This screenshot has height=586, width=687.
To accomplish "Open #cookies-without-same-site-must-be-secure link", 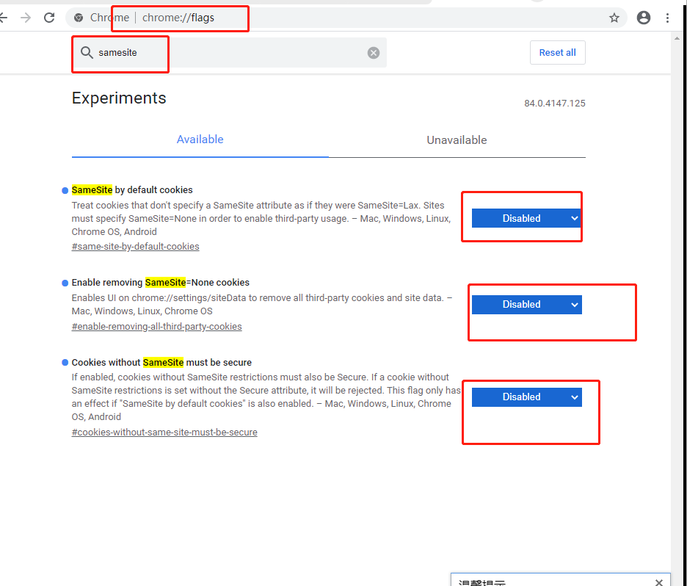I will pos(164,433).
